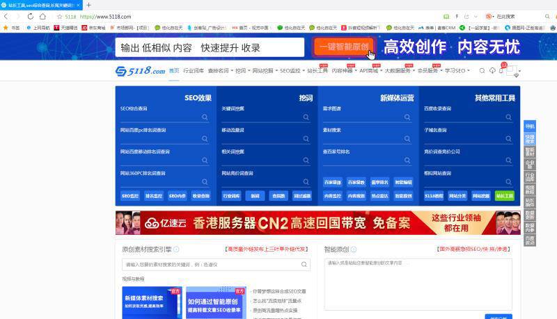
Task: Open the 亿速云 香港服务器 banner ad
Action: (318, 222)
